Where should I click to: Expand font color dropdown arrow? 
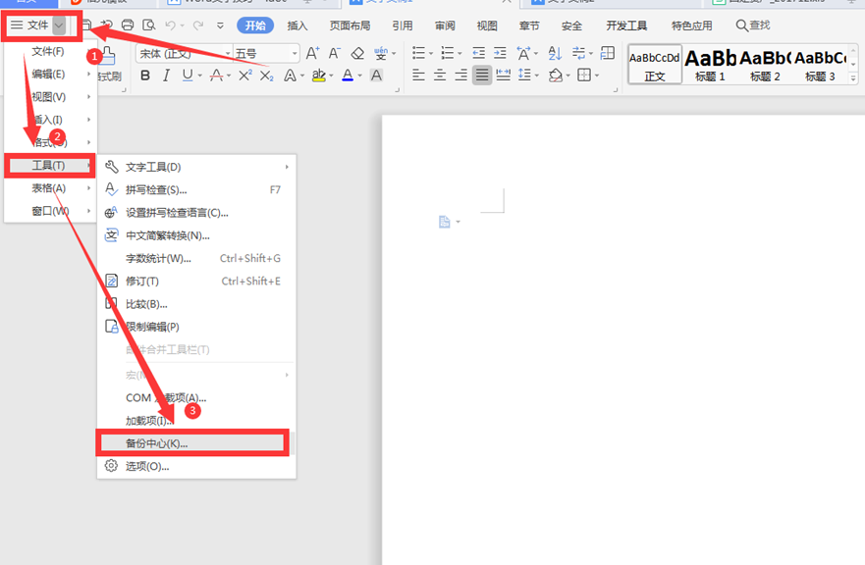[359, 77]
